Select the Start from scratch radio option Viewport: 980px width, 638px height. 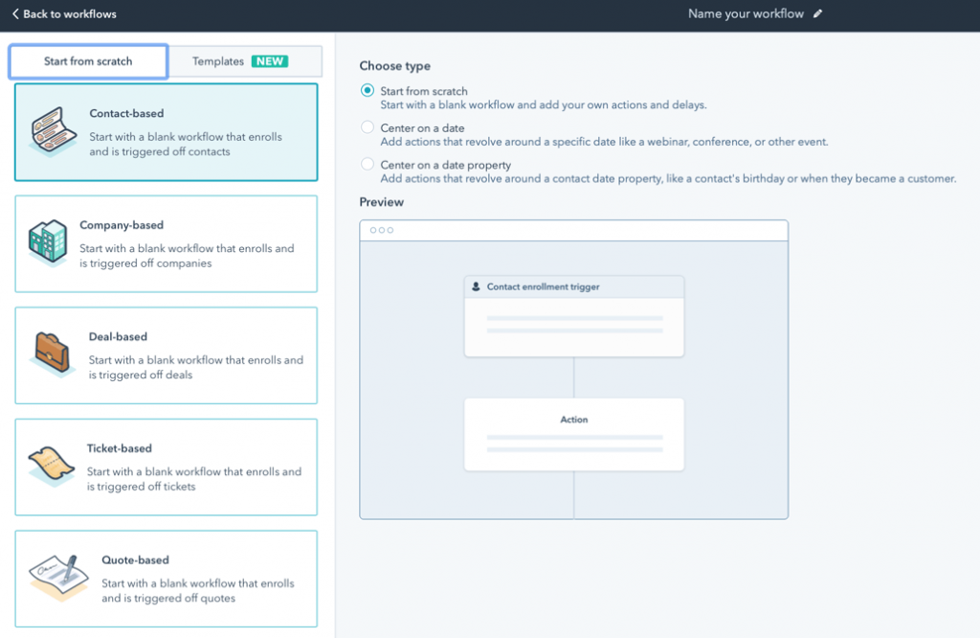[x=366, y=90]
